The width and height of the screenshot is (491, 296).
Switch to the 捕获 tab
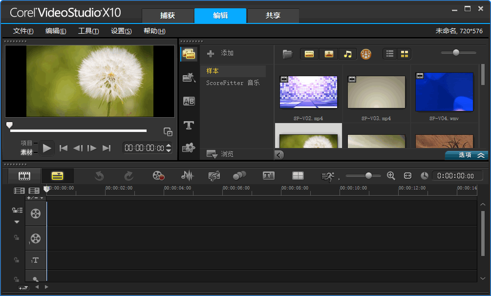tap(168, 16)
